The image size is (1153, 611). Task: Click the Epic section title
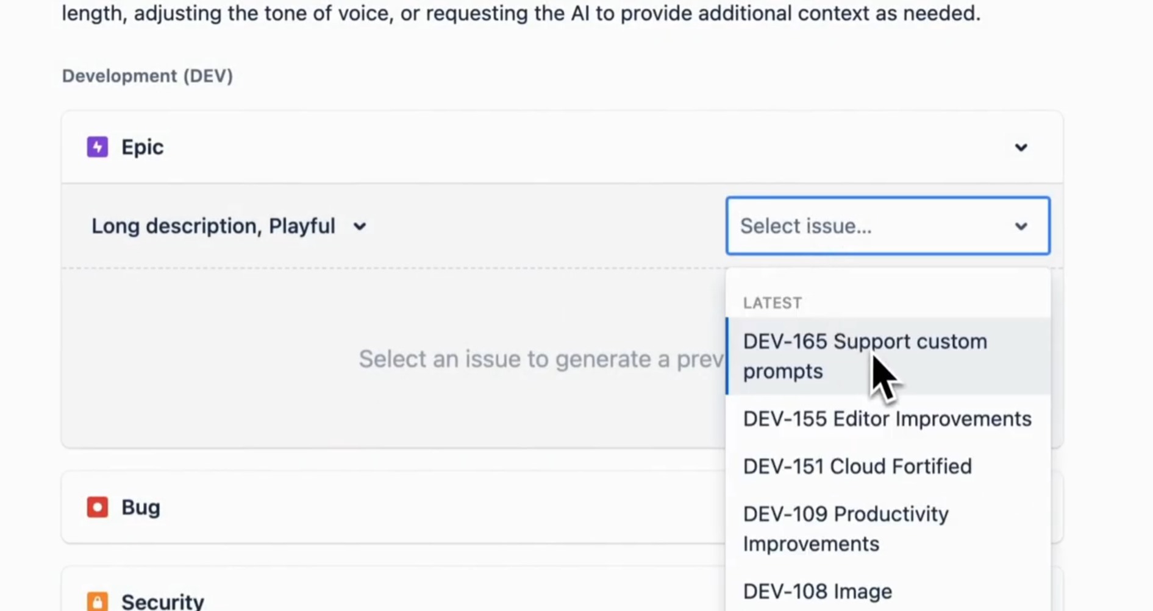[x=142, y=147]
